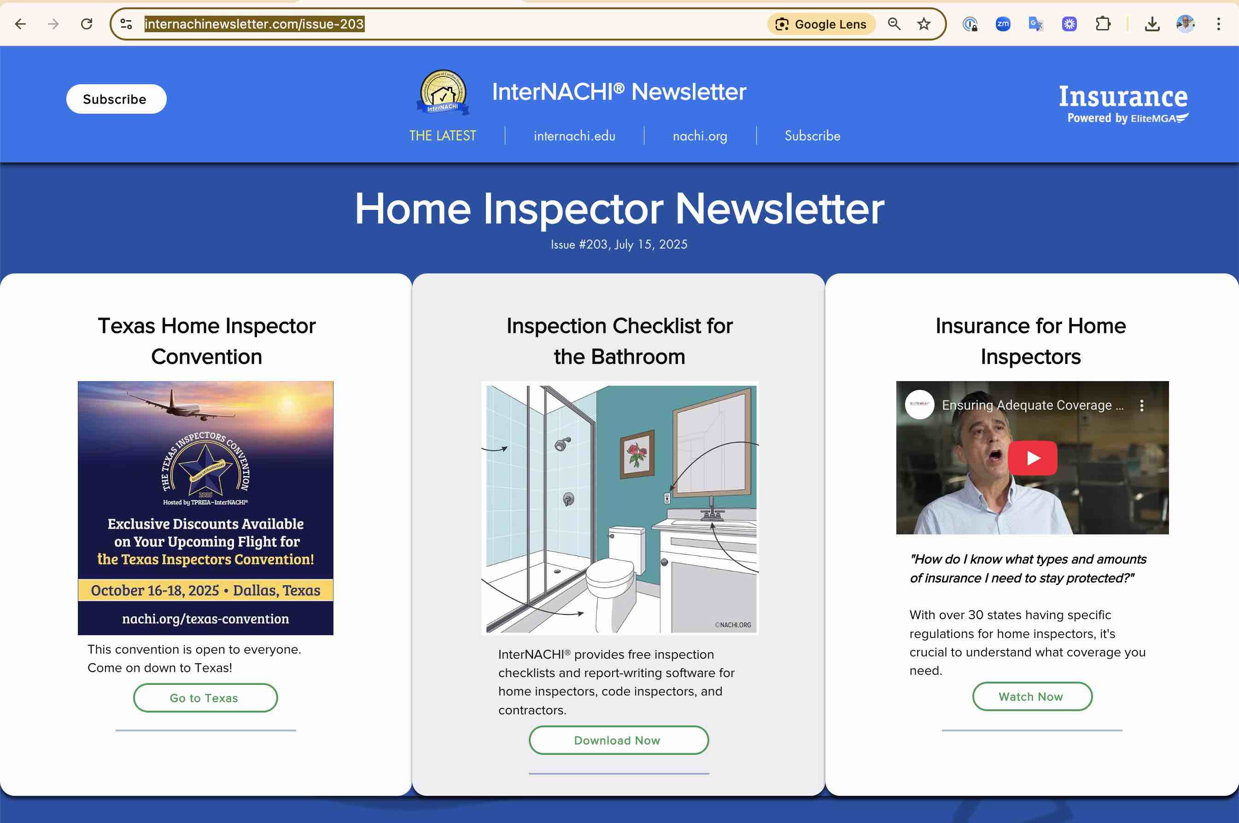
Task: Click the Issue #203, July 15, 2025 text
Action: (x=619, y=244)
